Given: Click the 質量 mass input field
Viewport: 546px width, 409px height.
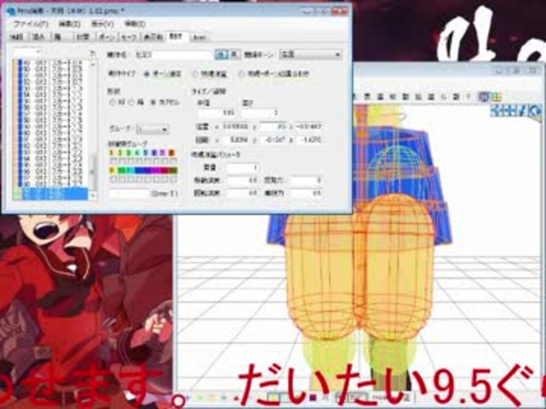Looking at the screenshot, I should pyautogui.click(x=242, y=168).
